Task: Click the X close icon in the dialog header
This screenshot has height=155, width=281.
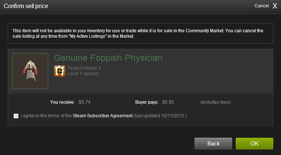Action: tap(275, 6)
